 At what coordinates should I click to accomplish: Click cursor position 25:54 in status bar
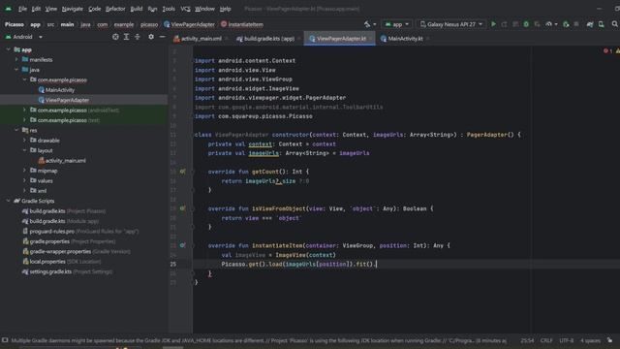[527, 340]
